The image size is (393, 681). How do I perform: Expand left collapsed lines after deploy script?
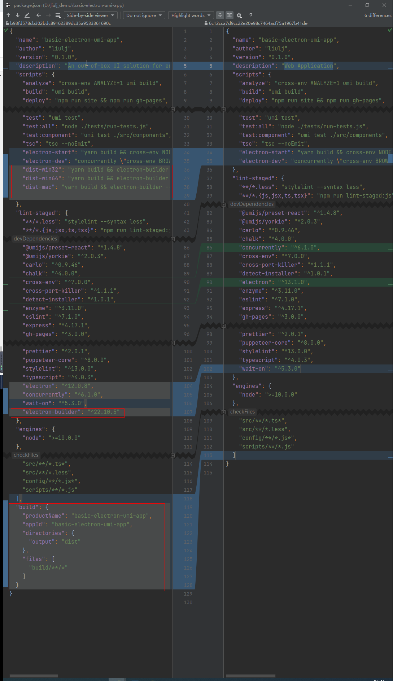tap(173, 109)
